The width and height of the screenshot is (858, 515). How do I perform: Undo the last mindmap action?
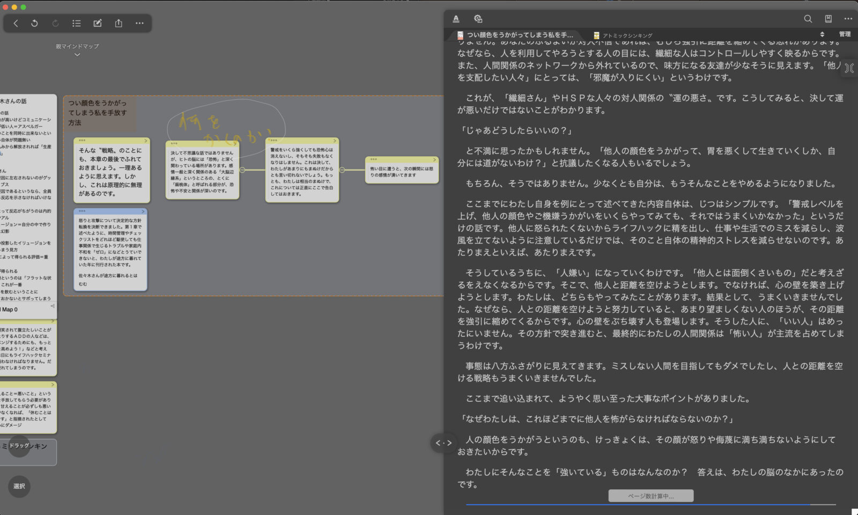(x=34, y=23)
